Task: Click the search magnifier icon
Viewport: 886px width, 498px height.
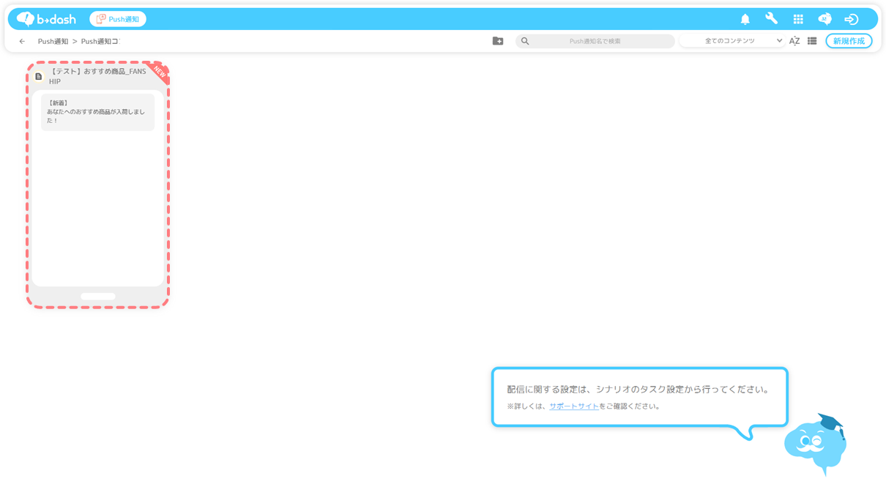Action: (525, 41)
